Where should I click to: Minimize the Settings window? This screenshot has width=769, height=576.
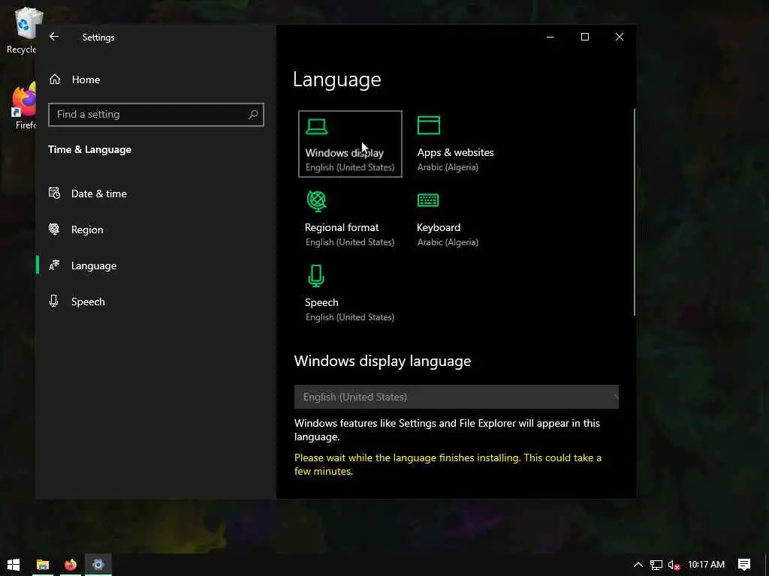[x=550, y=37]
